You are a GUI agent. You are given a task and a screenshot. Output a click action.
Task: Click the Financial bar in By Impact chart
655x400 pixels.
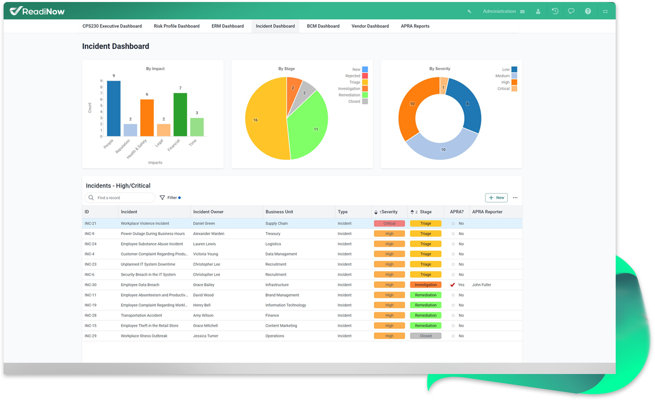180,115
